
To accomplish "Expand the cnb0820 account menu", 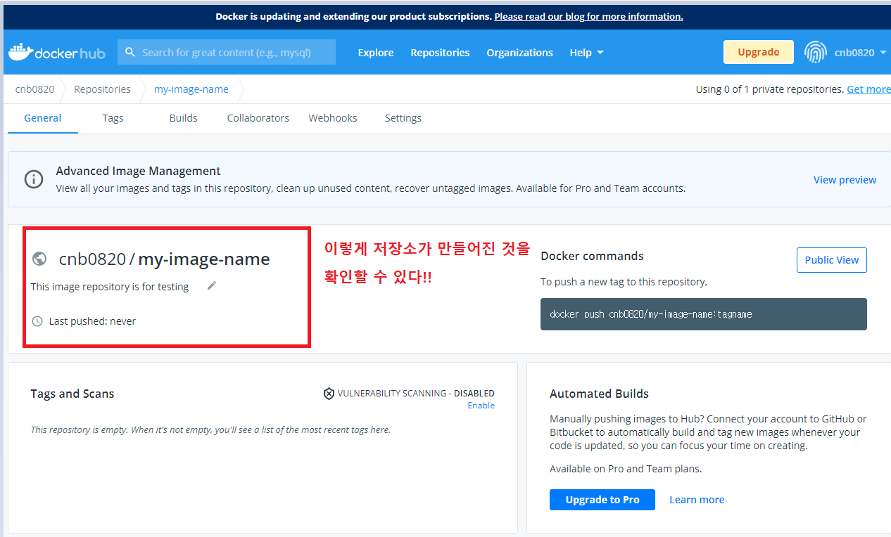I will [x=860, y=53].
